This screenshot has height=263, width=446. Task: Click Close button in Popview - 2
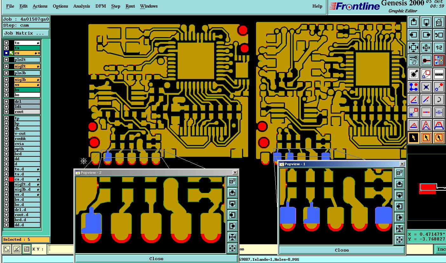pos(156,259)
